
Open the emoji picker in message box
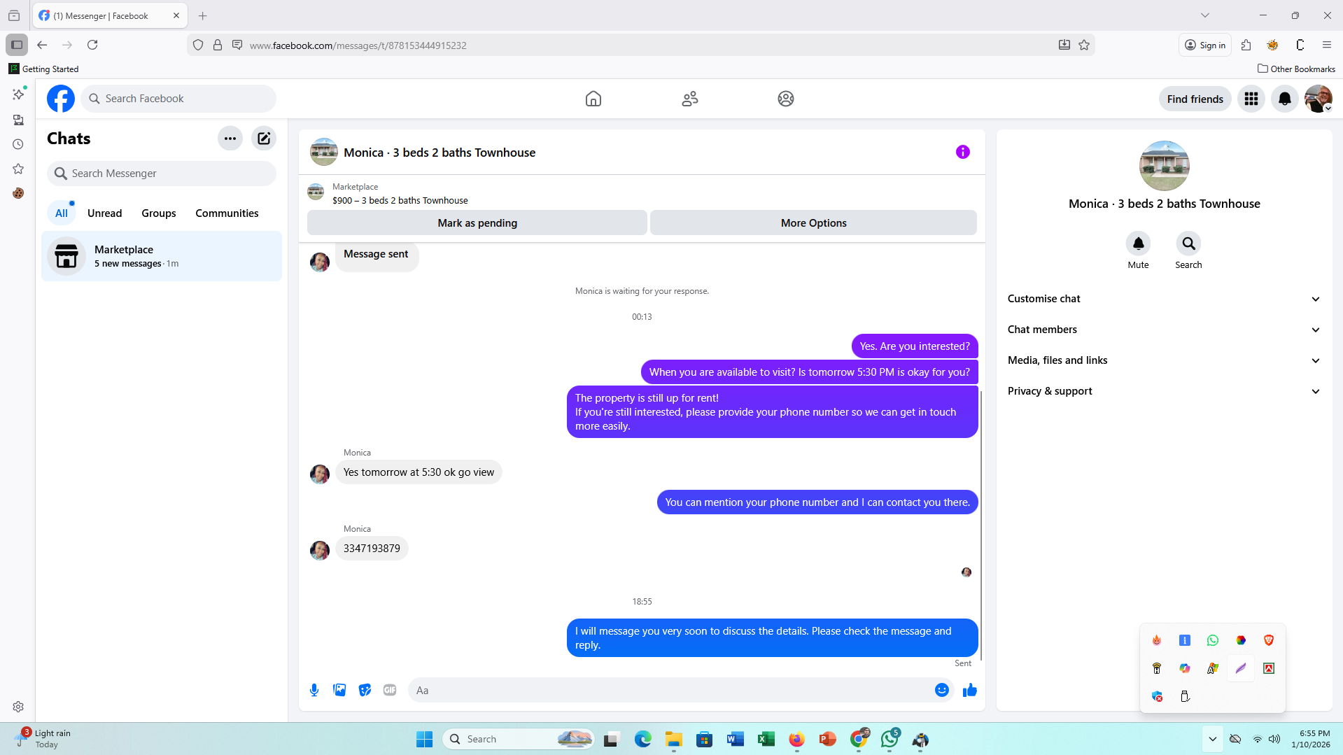click(942, 690)
